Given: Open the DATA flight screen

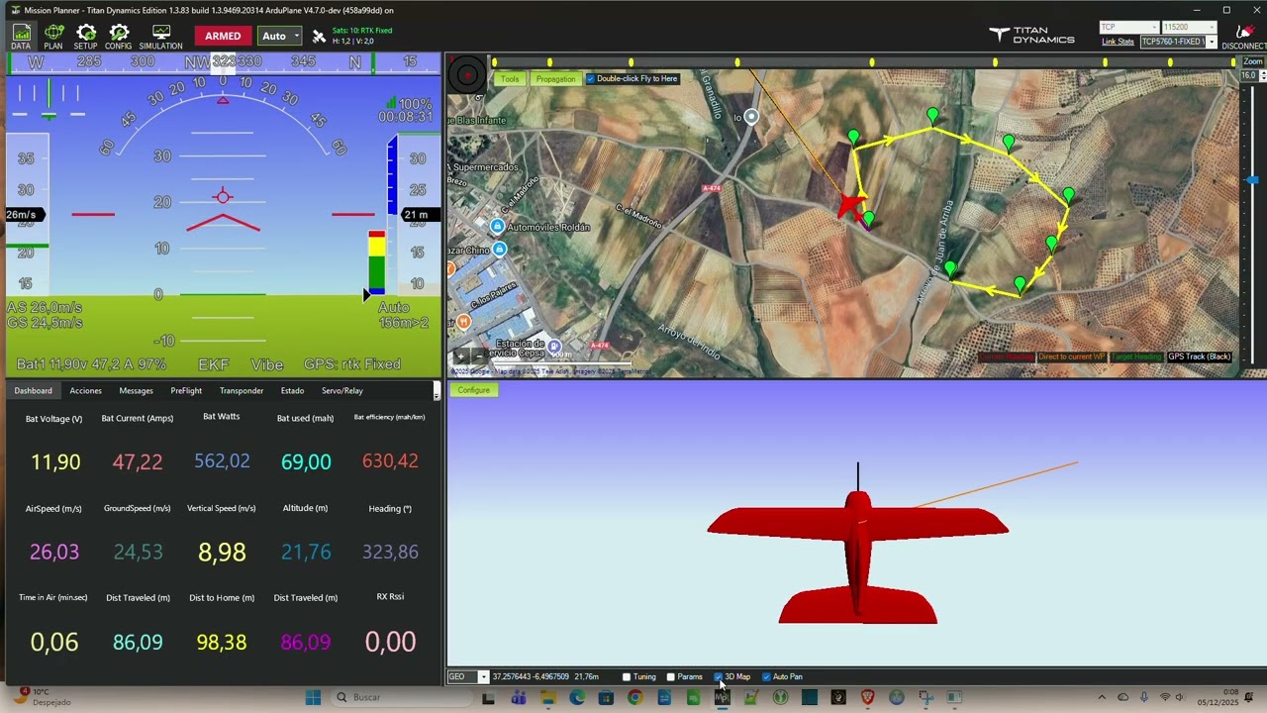Looking at the screenshot, I should click(21, 38).
